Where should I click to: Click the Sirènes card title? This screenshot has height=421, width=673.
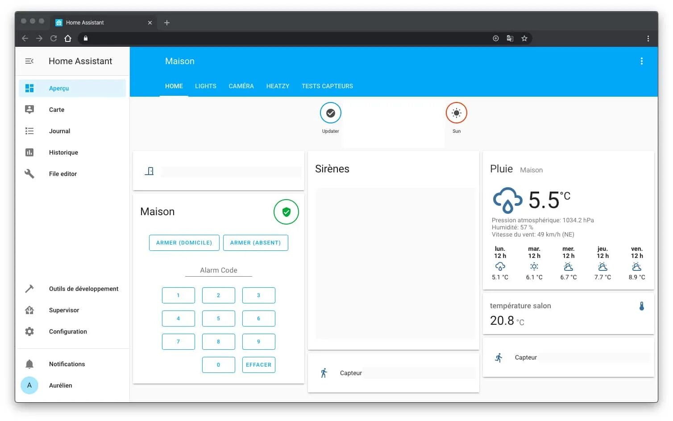tap(332, 169)
